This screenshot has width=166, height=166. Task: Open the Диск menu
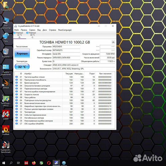(x=45, y=30)
